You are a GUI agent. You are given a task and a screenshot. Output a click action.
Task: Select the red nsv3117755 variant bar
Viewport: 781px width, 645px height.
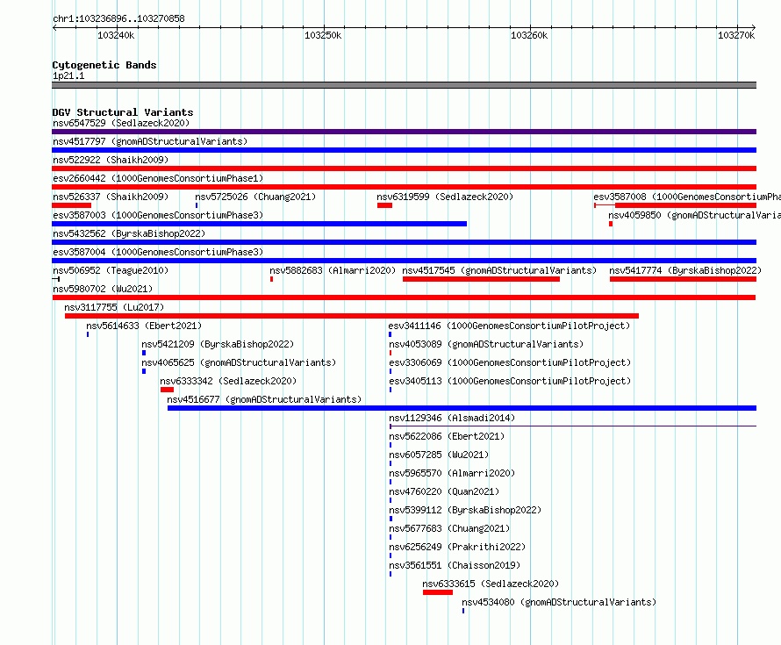pos(352,316)
